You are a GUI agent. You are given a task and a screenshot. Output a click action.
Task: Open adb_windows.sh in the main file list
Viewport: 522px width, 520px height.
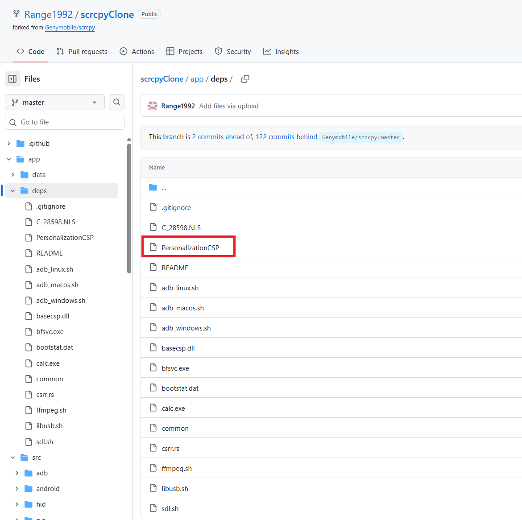(x=186, y=328)
